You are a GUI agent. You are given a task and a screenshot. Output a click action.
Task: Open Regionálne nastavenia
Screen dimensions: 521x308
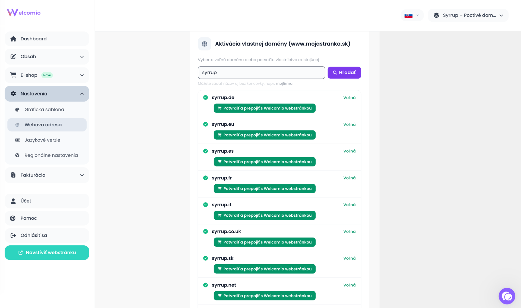click(x=51, y=155)
